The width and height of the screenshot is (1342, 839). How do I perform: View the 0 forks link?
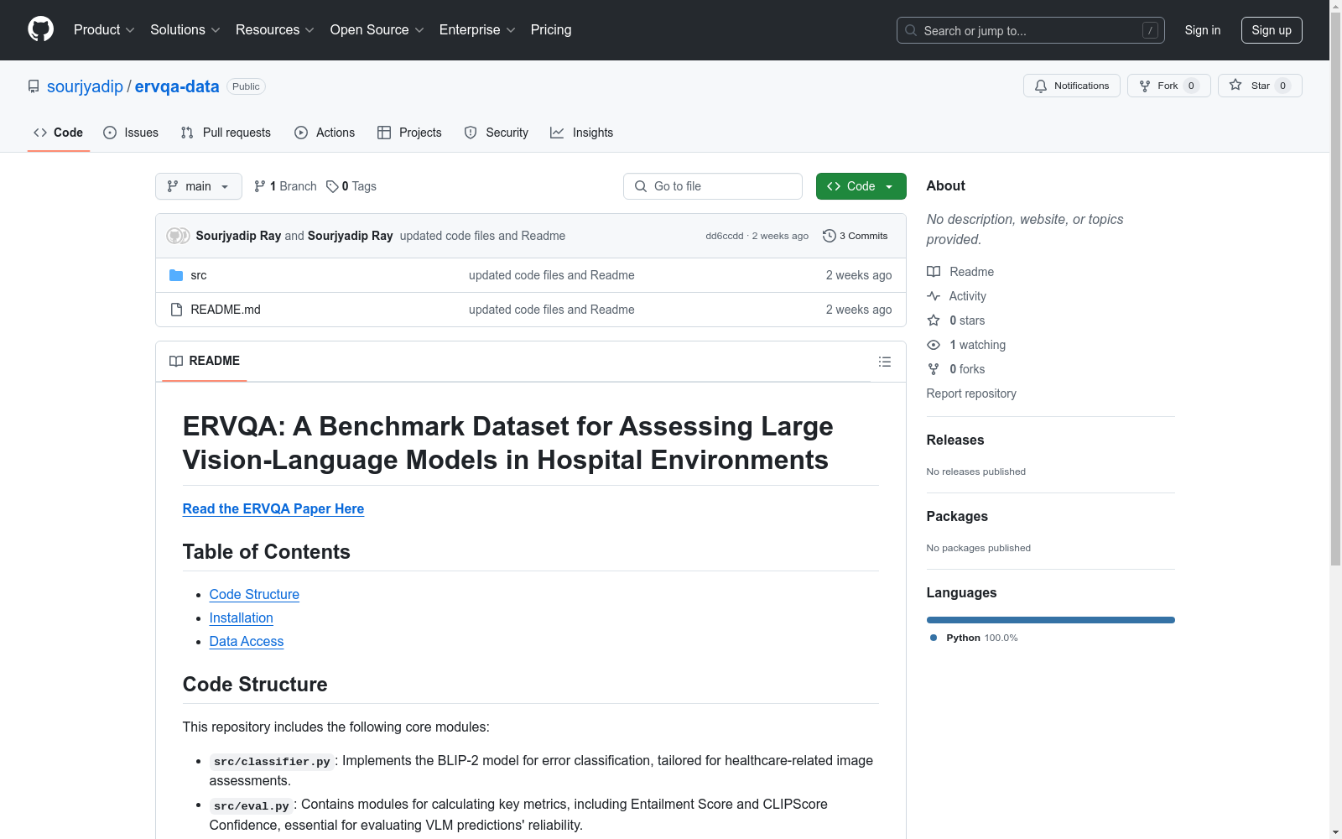(956, 369)
